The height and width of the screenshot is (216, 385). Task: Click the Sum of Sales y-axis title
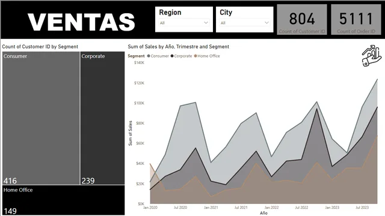pyautogui.click(x=130, y=133)
